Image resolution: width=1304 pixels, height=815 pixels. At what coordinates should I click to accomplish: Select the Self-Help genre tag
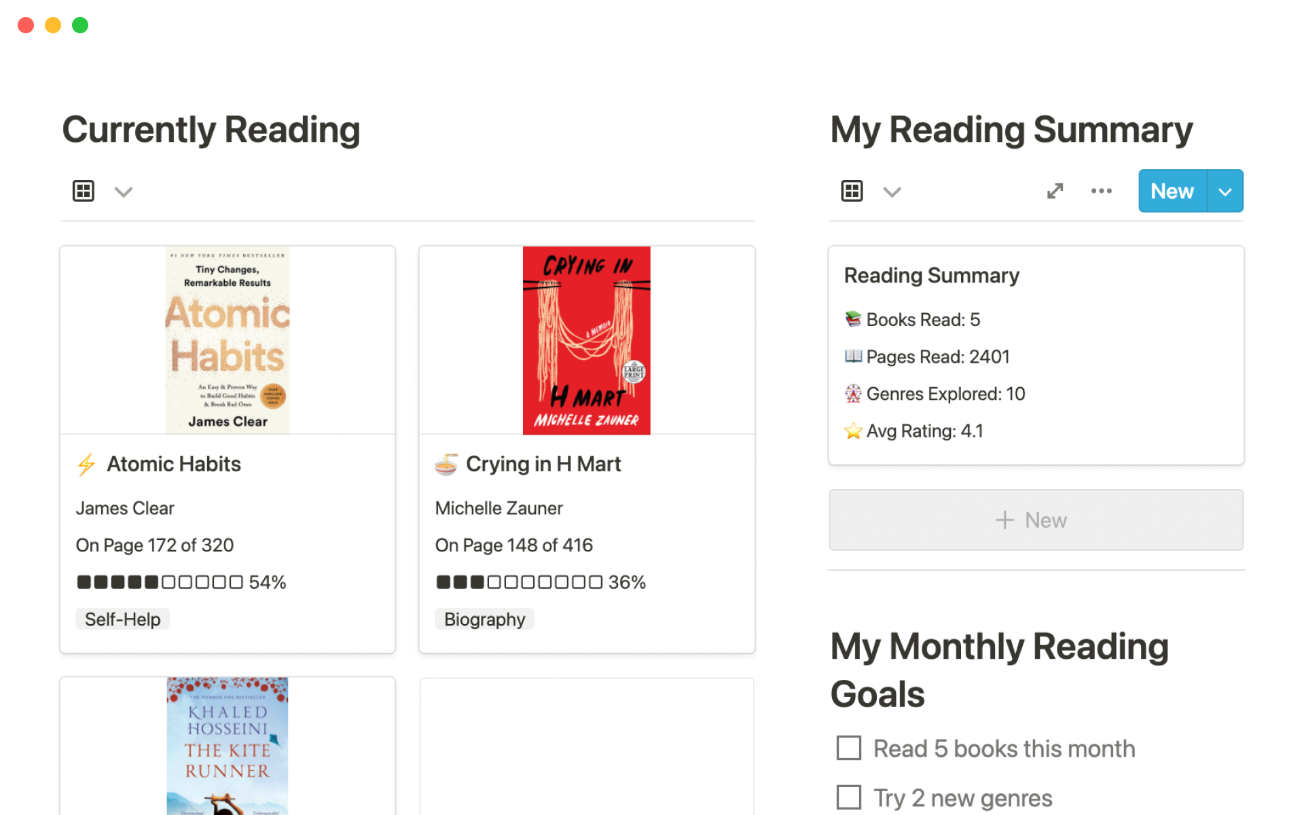(122, 619)
